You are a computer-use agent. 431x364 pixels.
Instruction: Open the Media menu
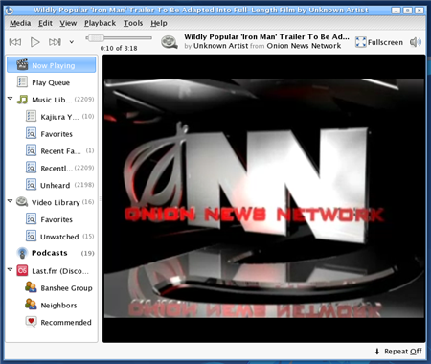(x=20, y=23)
